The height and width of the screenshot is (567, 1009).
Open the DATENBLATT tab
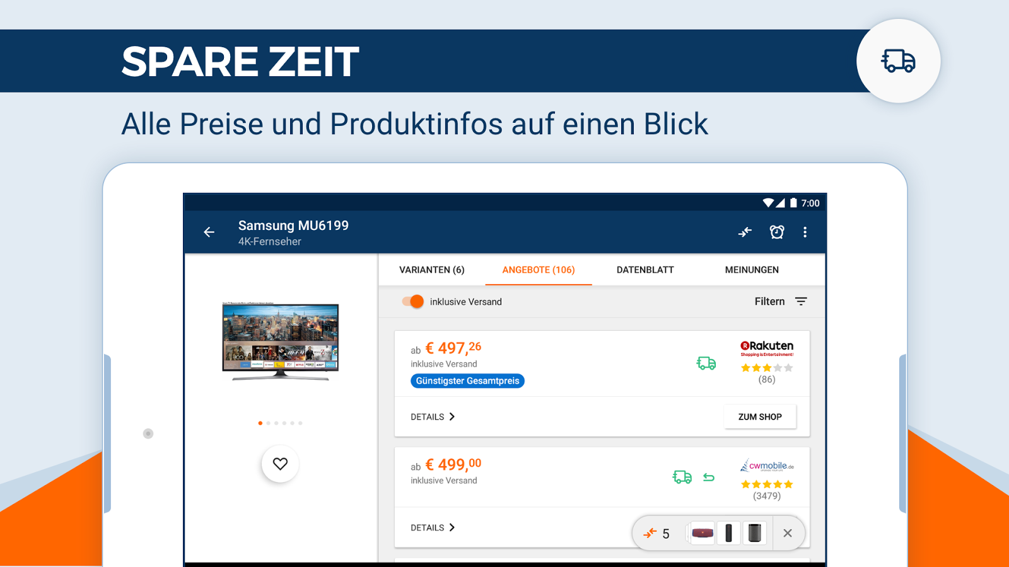pyautogui.click(x=645, y=270)
